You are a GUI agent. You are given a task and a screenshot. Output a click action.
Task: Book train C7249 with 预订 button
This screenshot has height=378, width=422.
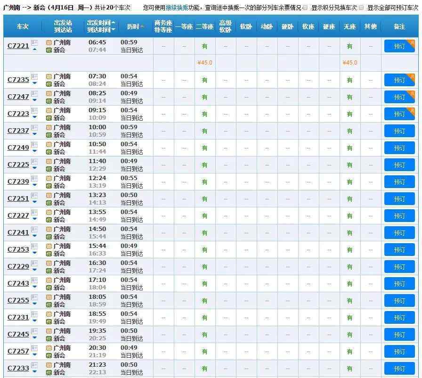tap(399, 148)
